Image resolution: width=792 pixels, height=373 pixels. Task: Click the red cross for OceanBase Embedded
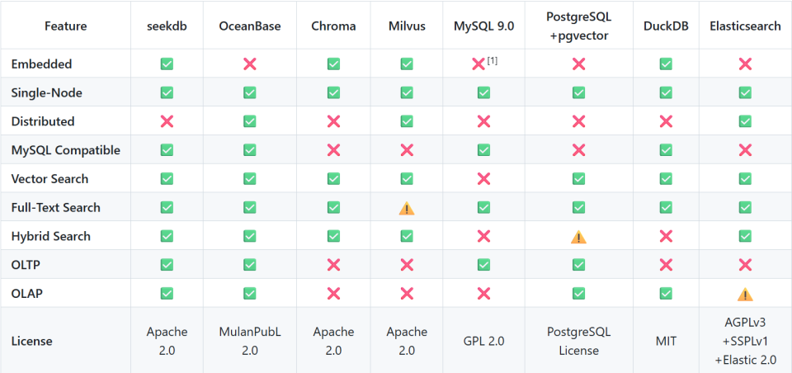click(x=249, y=64)
